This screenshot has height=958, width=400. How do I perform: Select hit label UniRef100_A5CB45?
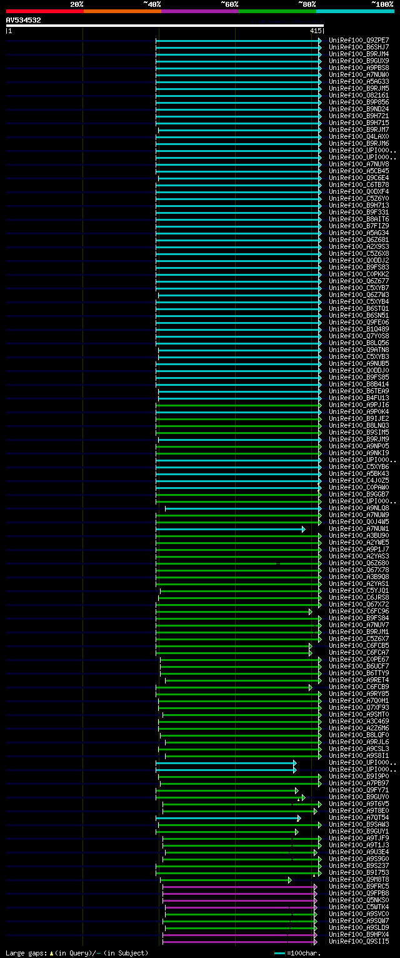pyautogui.click(x=359, y=171)
